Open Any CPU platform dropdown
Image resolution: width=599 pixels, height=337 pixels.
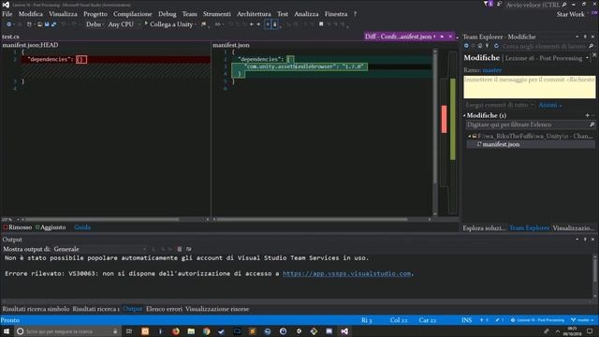point(124,24)
